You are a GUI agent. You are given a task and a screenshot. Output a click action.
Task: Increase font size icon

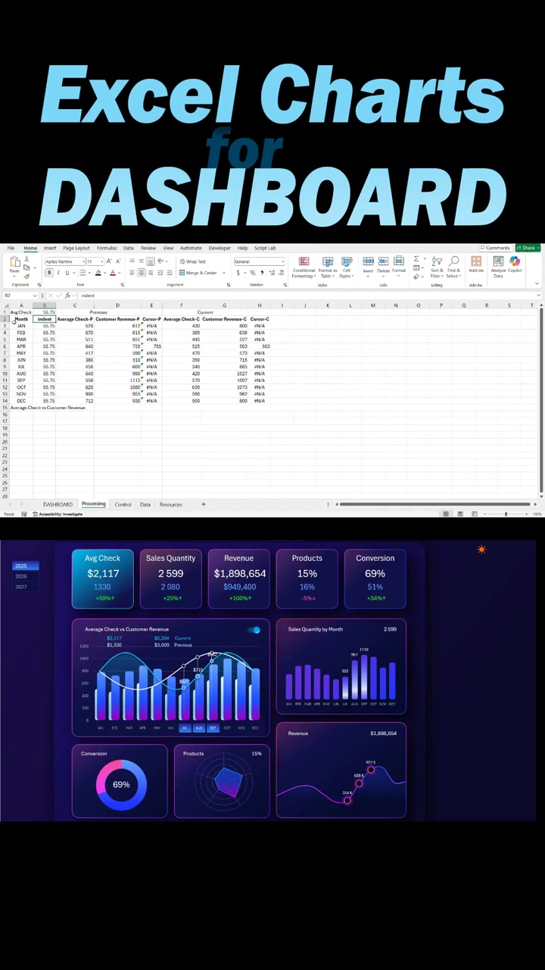pos(109,261)
